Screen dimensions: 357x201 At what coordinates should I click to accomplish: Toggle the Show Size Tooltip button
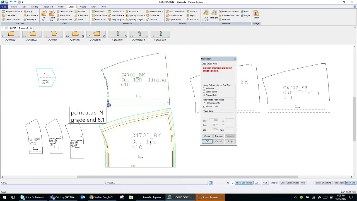point(243,183)
